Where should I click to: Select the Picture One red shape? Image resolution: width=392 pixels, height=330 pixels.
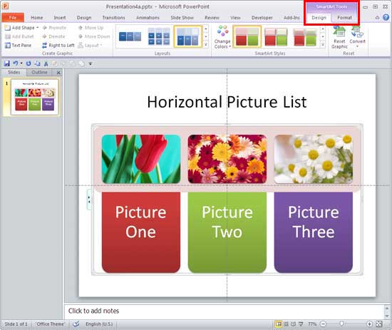point(141,232)
